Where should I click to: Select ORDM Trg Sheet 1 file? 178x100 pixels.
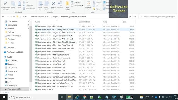click(x=45, y=89)
